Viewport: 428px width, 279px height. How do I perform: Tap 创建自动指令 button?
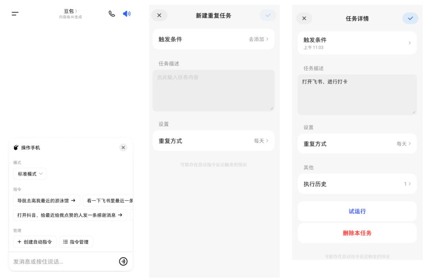click(x=34, y=242)
